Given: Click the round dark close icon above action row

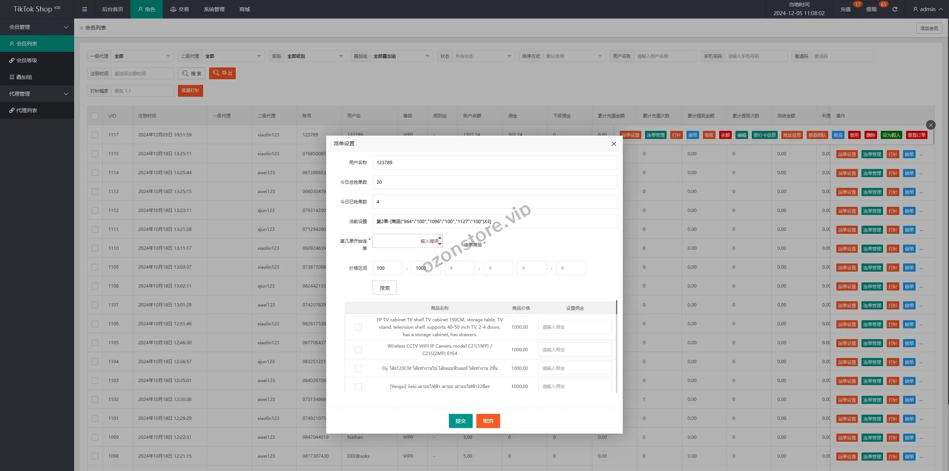Looking at the screenshot, I should point(930,125).
